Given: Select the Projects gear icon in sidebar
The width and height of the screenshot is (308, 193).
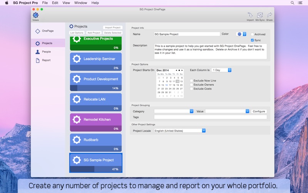Looking at the screenshot, I should coord(37,43).
